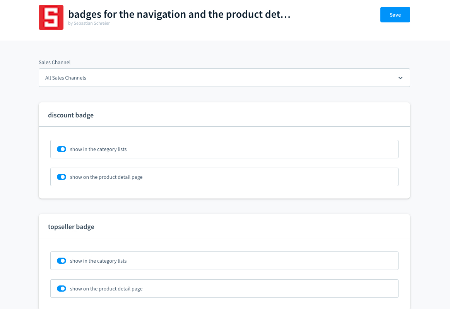Toggle discount badge on product detail page

(62, 177)
